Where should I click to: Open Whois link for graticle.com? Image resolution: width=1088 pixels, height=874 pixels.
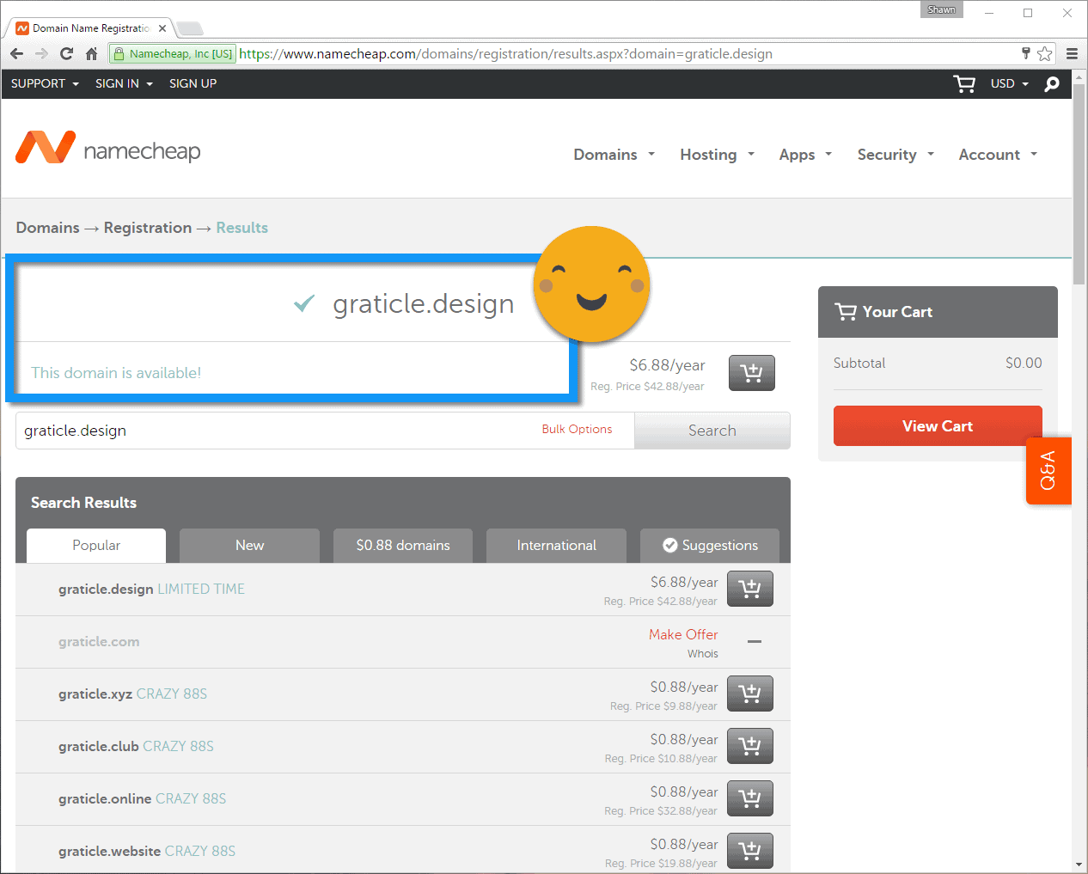pos(702,654)
